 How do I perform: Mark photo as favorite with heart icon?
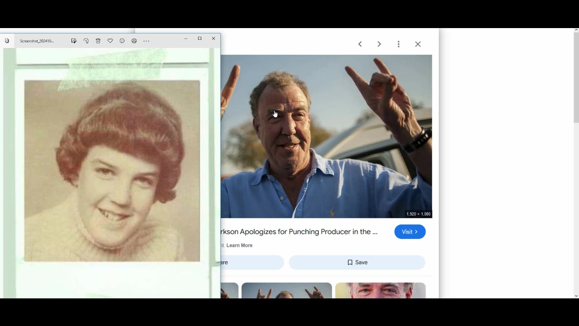pyautogui.click(x=110, y=41)
